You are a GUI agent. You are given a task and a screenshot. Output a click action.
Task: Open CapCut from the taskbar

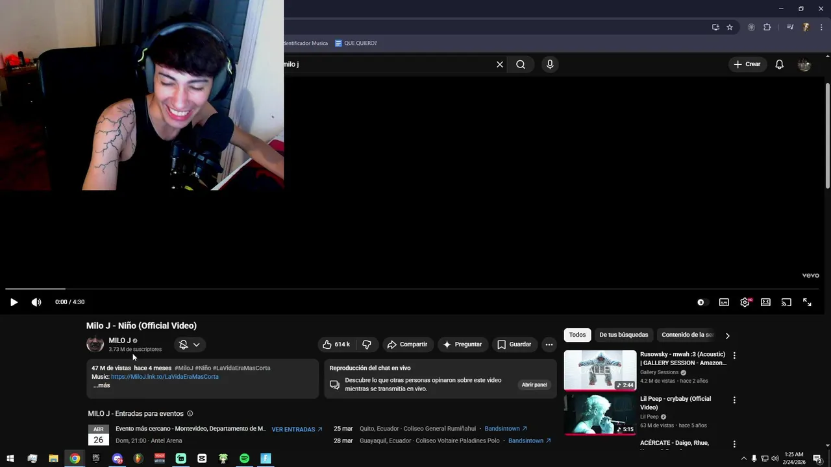pos(202,459)
